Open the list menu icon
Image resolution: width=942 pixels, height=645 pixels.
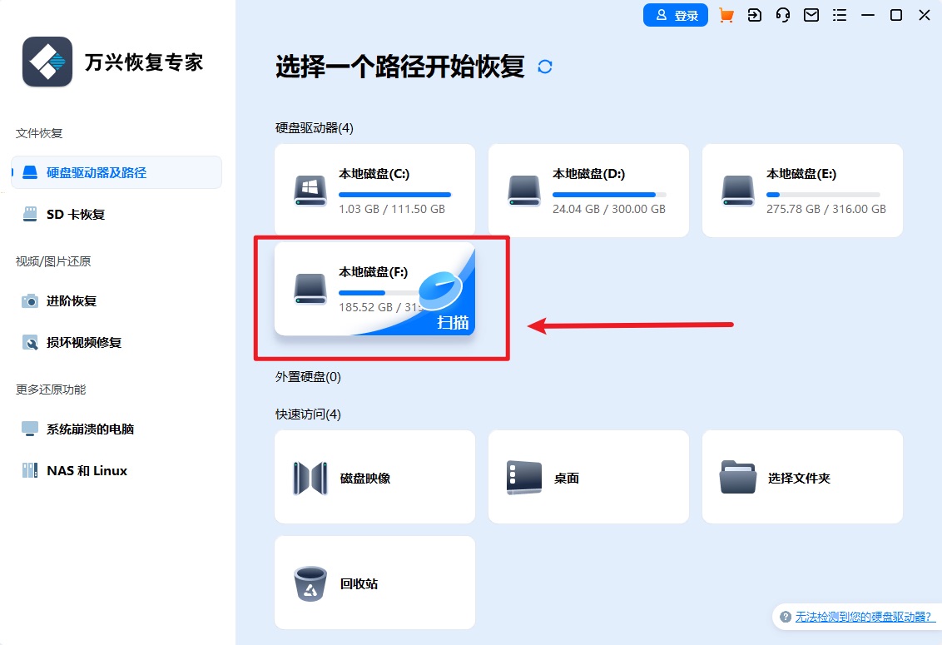pyautogui.click(x=840, y=15)
